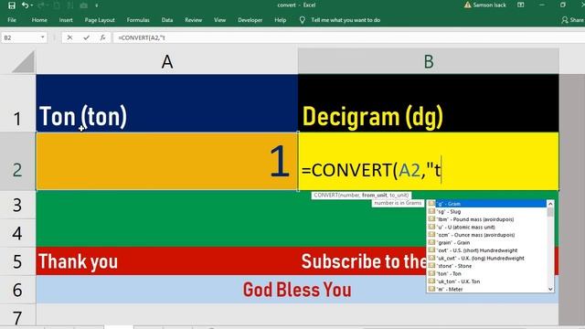The height and width of the screenshot is (329, 585).
Task: Choose '"stone" - Stone' from the list
Action: click(x=487, y=266)
